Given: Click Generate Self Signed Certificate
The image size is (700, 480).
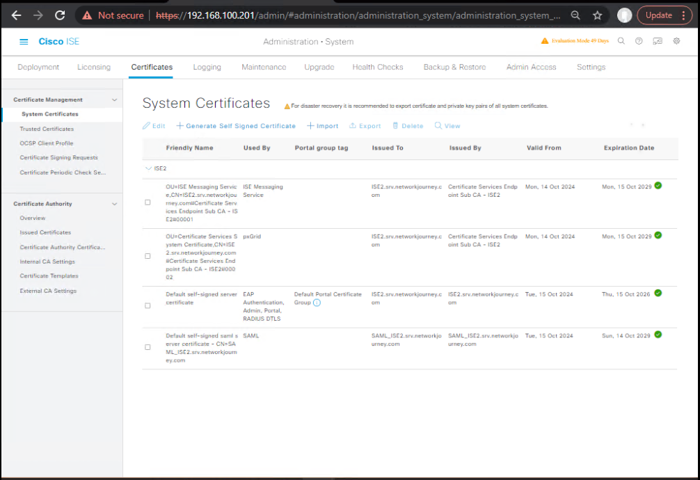Looking at the screenshot, I should click(236, 126).
